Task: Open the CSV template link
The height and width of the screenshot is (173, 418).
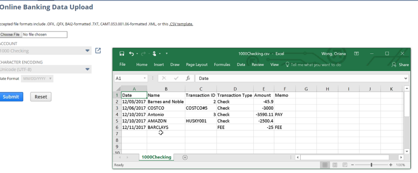Action: coord(181,24)
